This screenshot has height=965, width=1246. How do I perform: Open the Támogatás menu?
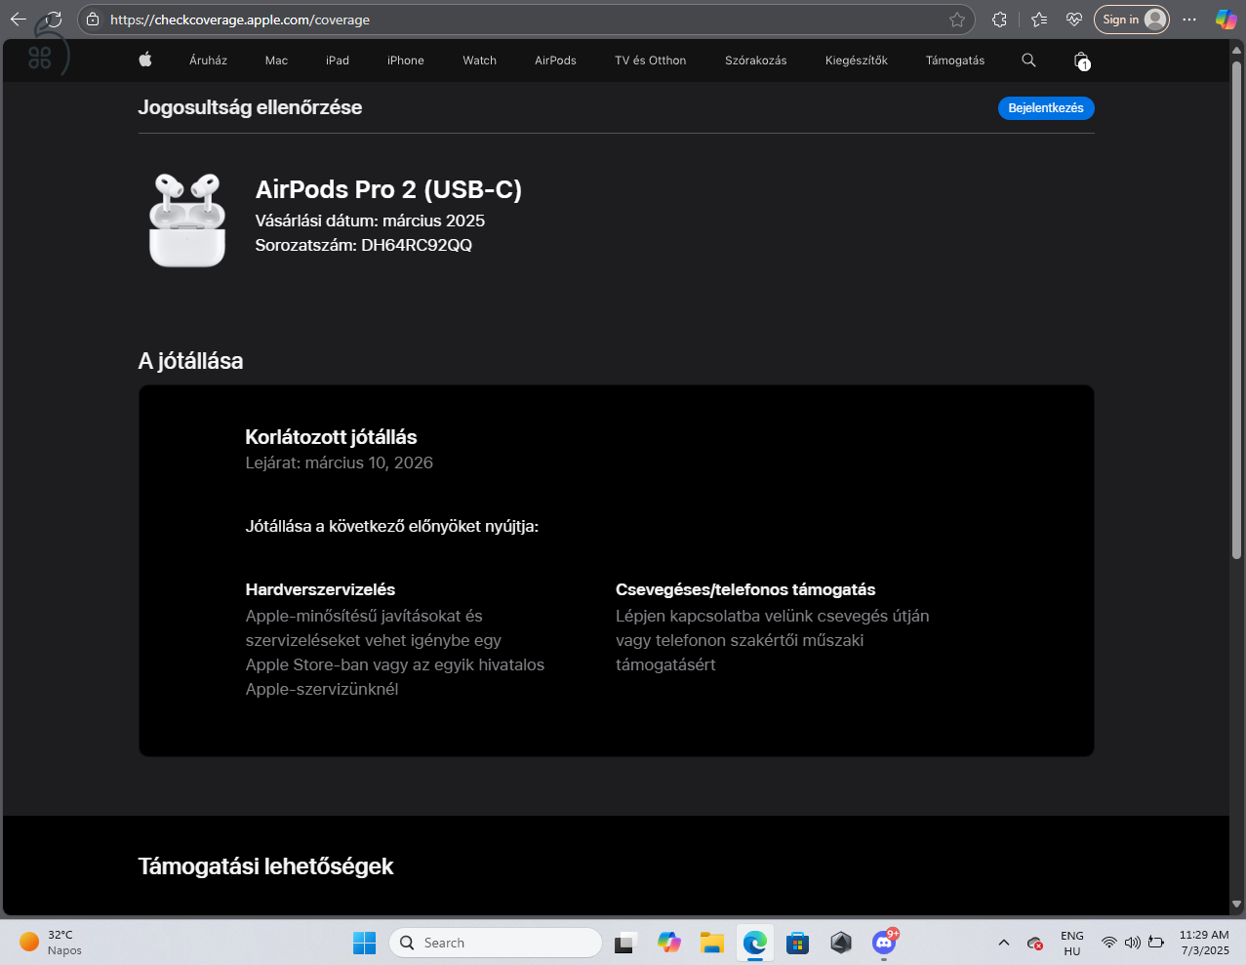[x=954, y=60]
